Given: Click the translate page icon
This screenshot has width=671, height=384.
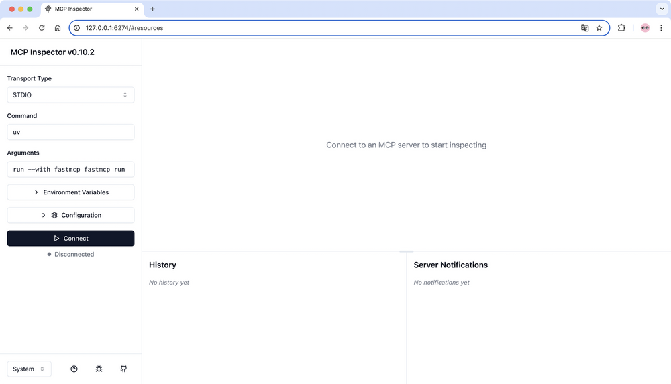Looking at the screenshot, I should [584, 28].
